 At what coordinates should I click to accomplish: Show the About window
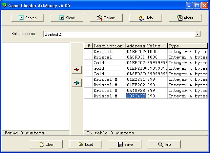tap(185, 18)
